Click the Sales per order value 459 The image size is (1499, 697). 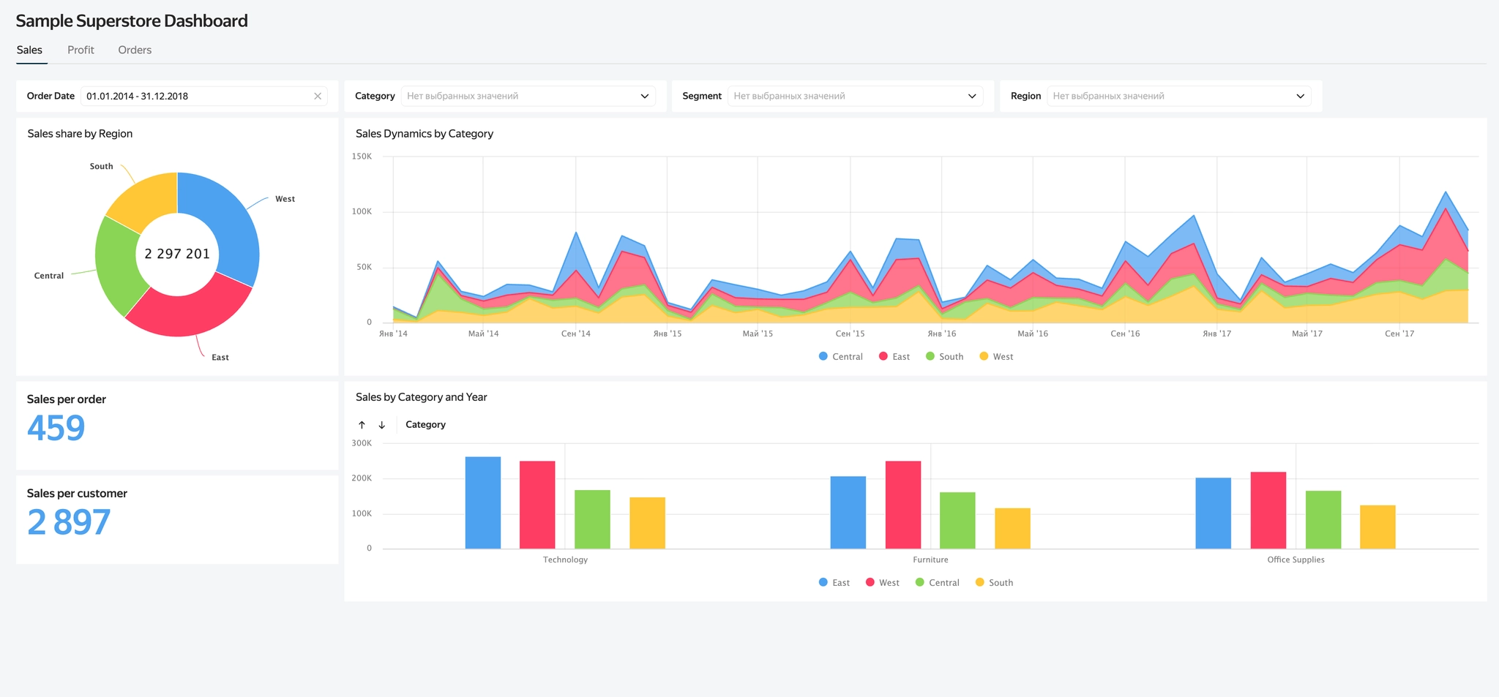[x=56, y=428]
